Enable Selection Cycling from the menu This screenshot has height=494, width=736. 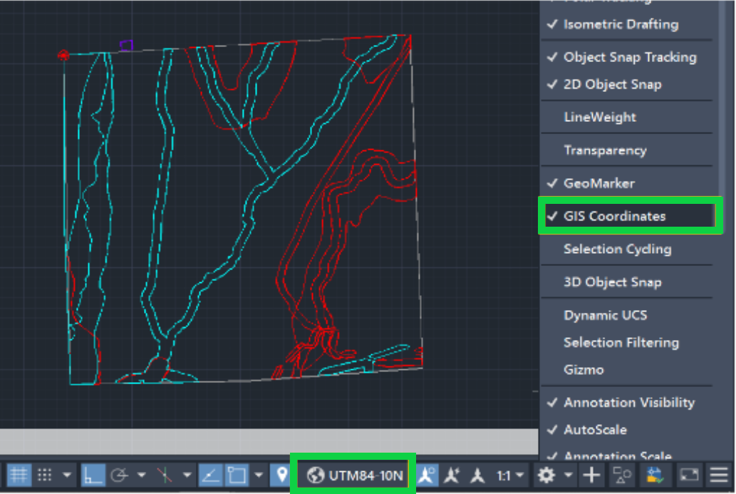coord(617,249)
